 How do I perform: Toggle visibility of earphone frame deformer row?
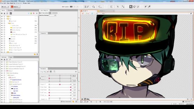pyautogui.click(x=2, y=80)
